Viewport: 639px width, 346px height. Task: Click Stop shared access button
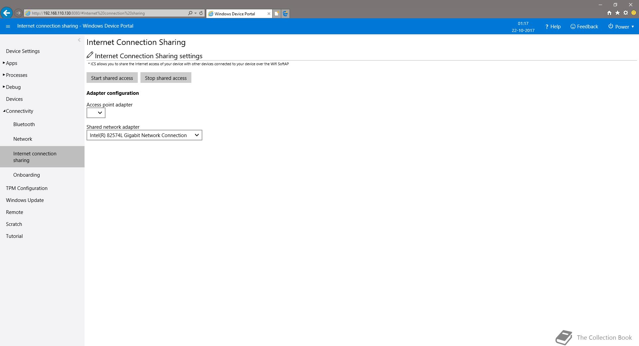166,78
